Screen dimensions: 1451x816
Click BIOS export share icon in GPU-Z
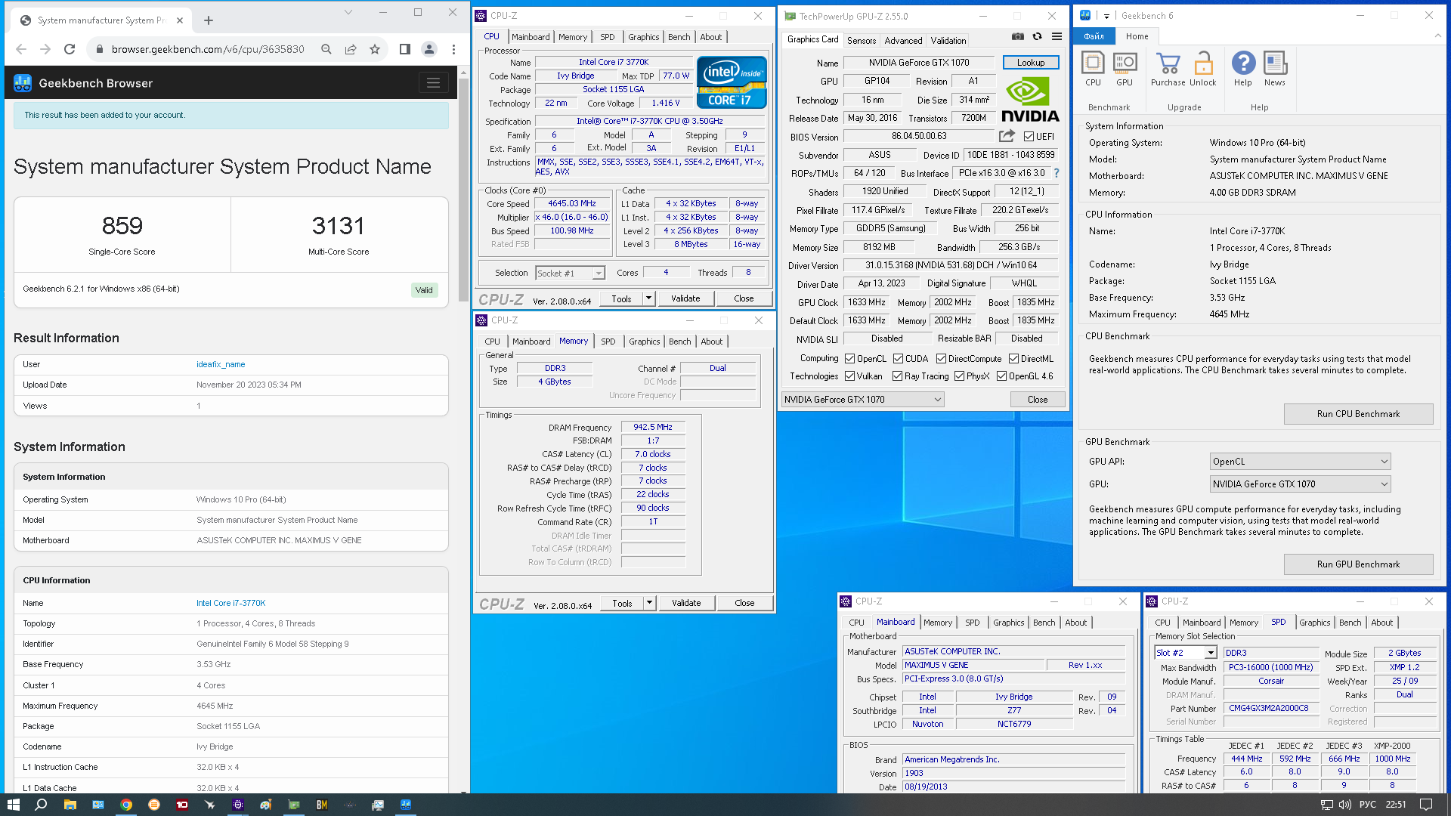coord(1007,136)
